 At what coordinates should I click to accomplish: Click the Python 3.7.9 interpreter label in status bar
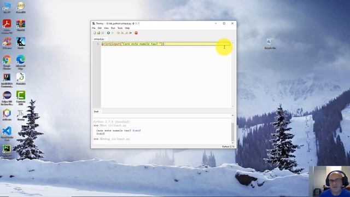(x=228, y=147)
